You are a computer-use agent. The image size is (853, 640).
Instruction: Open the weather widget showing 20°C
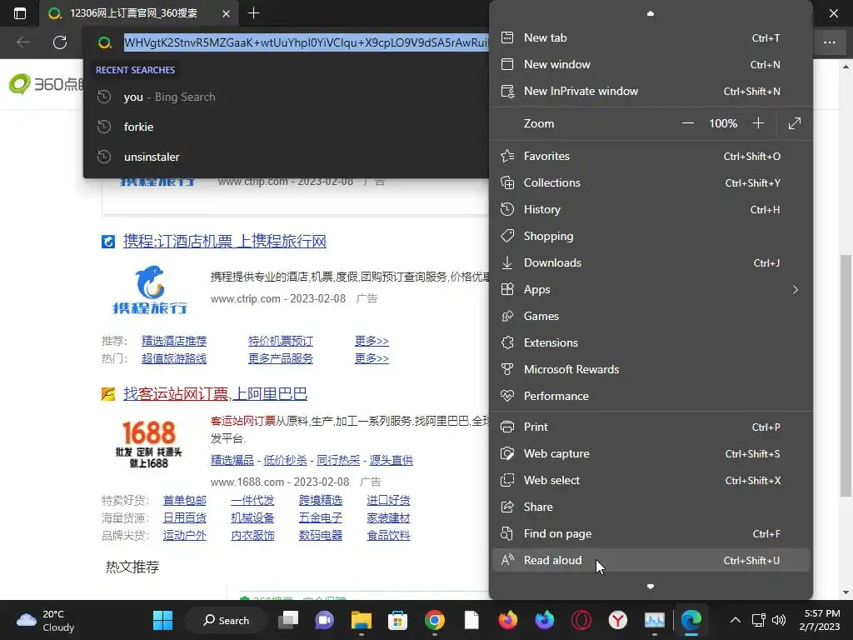click(46, 620)
